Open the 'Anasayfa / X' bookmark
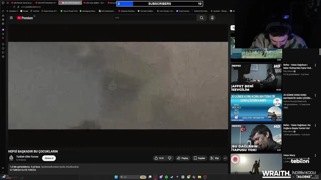Screen dimensions: 321x180 (x=12, y=11)
